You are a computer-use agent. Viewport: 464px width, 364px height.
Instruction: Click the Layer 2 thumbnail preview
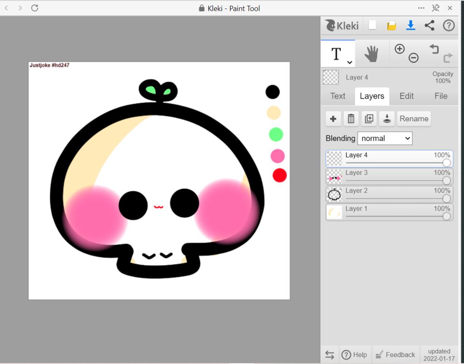334,195
